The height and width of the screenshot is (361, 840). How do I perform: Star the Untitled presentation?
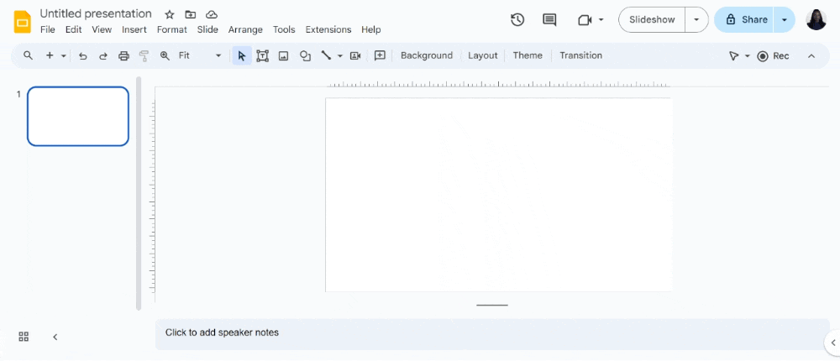pyautogui.click(x=170, y=14)
